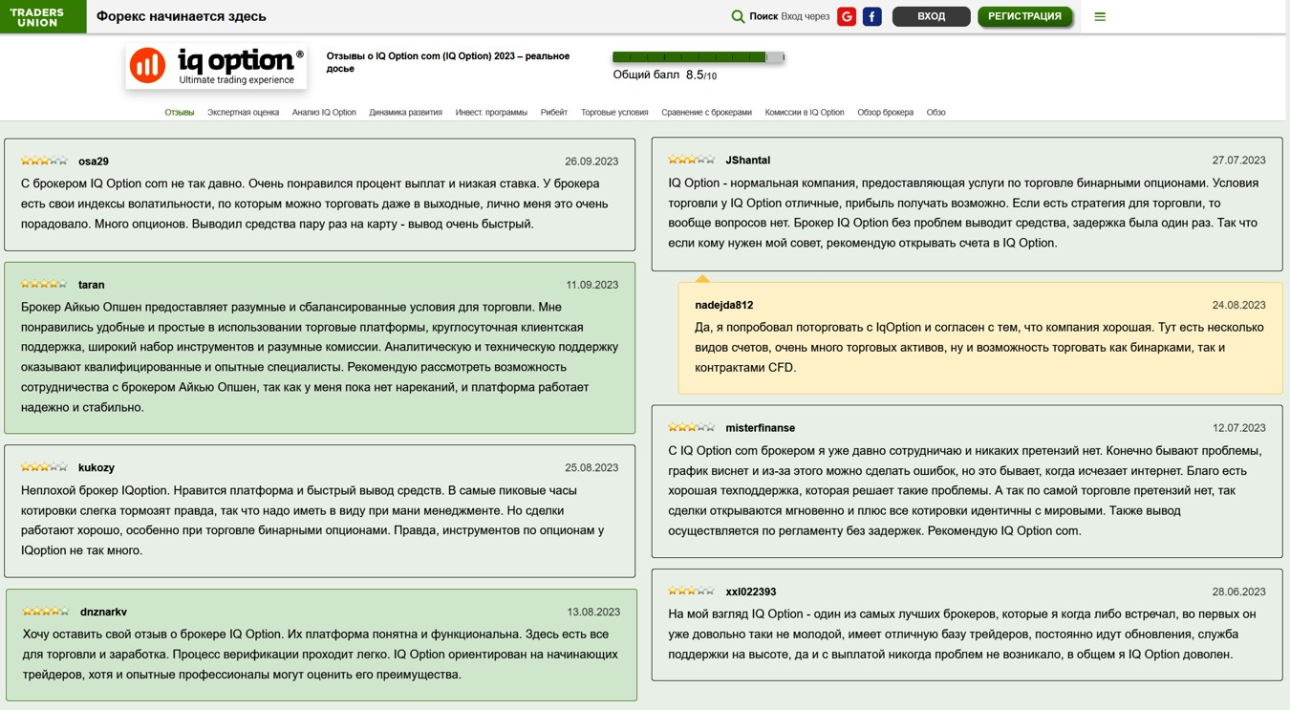Click the РЕГИСТРАЦИЯ button
This screenshot has height=710, width=1290.
[x=1024, y=16]
